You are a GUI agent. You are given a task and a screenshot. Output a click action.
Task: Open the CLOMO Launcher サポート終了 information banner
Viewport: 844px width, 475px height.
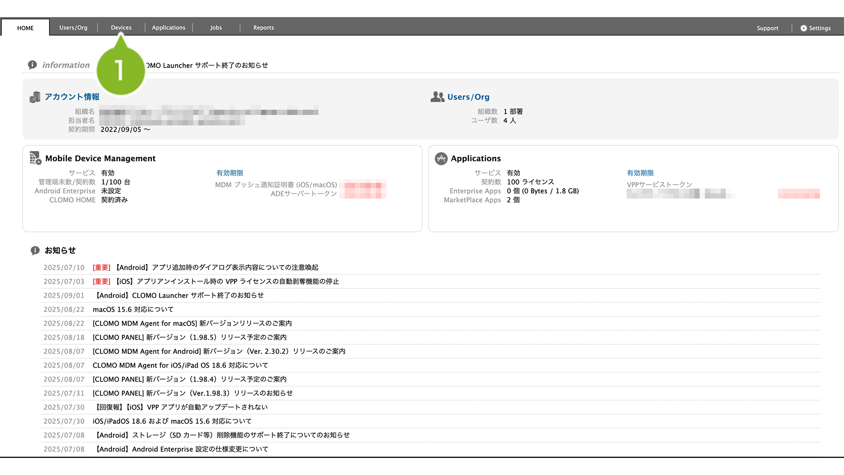207,66
